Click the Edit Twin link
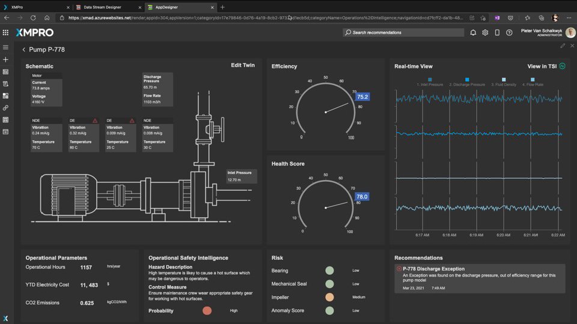This screenshot has width=577, height=324. click(x=243, y=65)
